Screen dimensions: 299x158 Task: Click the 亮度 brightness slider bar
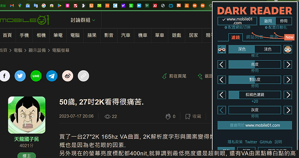click(x=255, y=65)
